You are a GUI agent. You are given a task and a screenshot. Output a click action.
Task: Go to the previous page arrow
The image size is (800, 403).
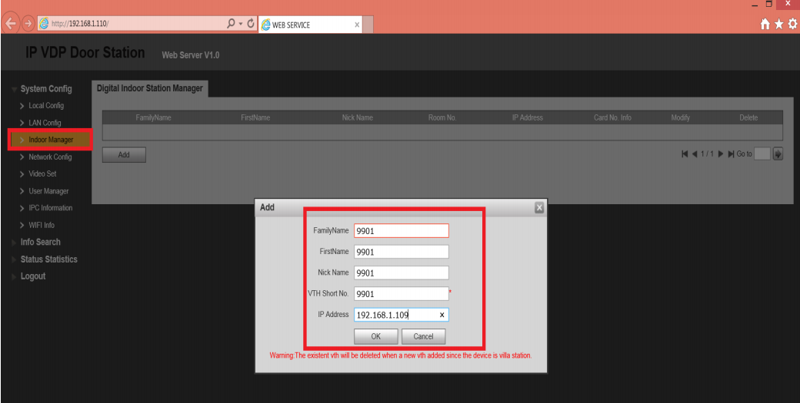[x=694, y=154]
